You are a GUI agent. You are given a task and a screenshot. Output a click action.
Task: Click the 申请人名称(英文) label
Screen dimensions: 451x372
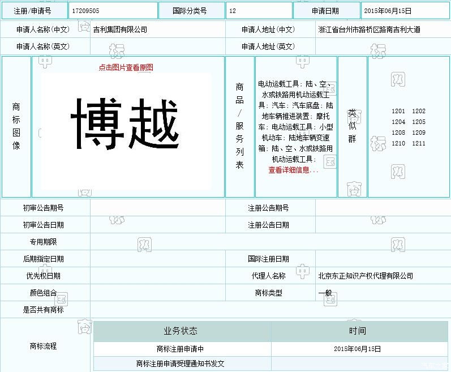[43, 46]
